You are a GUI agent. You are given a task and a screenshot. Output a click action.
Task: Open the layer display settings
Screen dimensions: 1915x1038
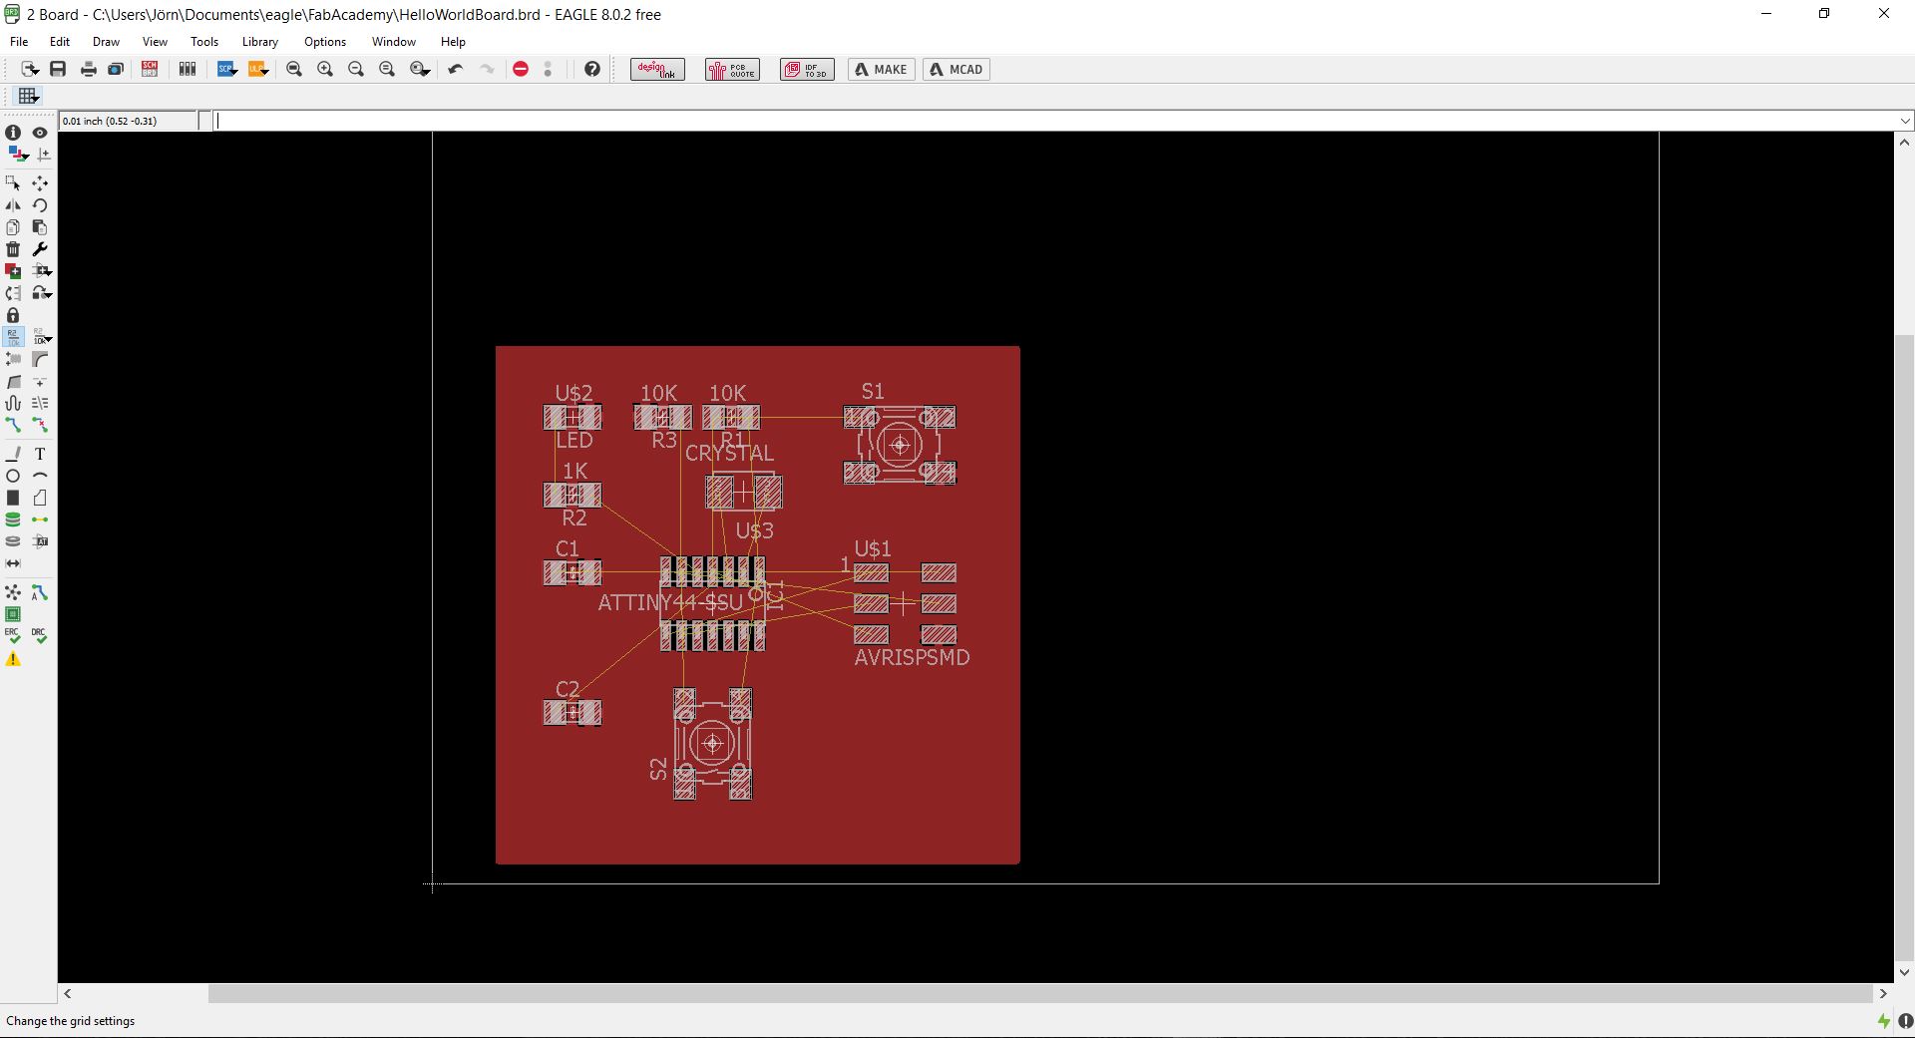(18, 155)
